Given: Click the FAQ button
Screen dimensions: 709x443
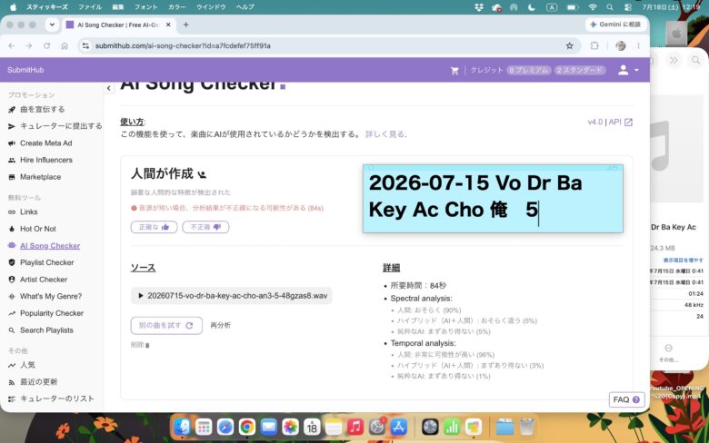Looking at the screenshot, I should [626, 399].
